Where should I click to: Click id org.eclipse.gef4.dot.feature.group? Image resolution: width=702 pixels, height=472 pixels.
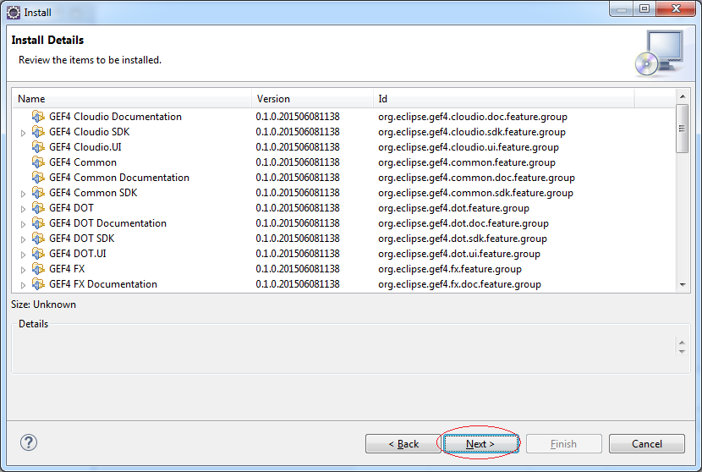pyautogui.click(x=453, y=208)
